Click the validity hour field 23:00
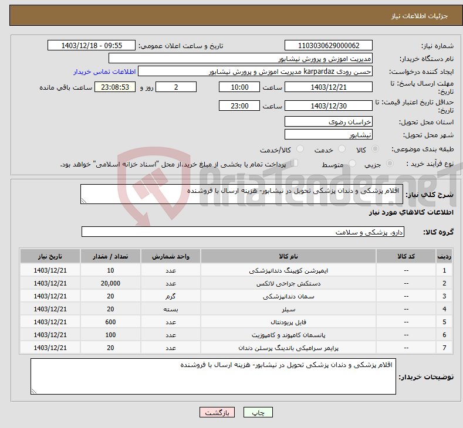This screenshot has width=463, height=428. [x=239, y=106]
